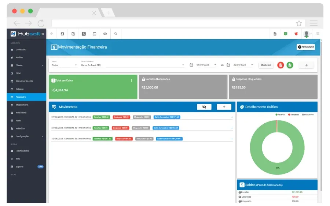Expand the Cliente sidebar submenu
Image resolution: width=330 pixels, height=206 pixels.
[26, 65]
